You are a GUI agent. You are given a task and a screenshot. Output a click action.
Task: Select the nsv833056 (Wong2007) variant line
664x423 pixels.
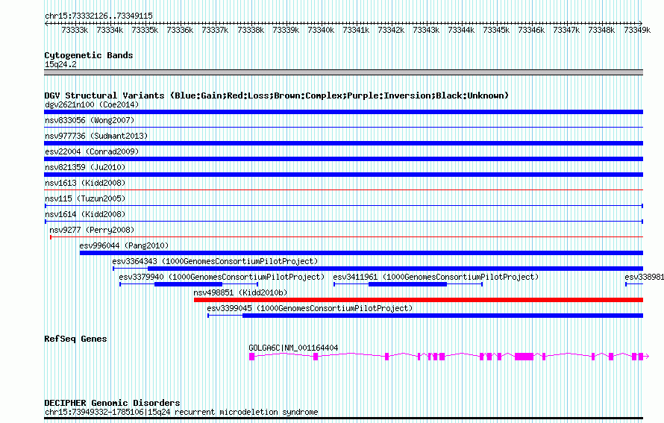tap(343, 127)
